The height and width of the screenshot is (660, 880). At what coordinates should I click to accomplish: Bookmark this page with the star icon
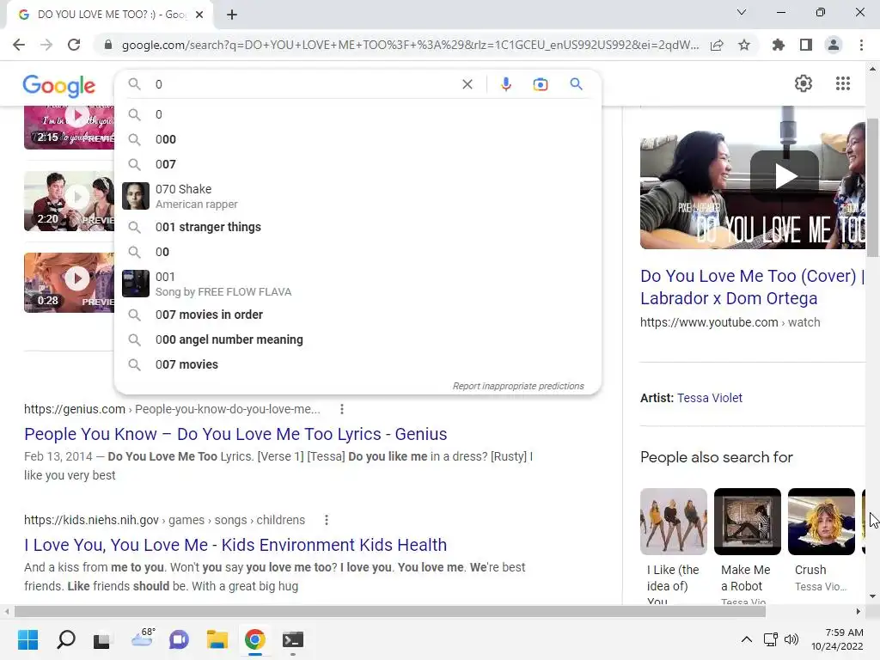(744, 45)
